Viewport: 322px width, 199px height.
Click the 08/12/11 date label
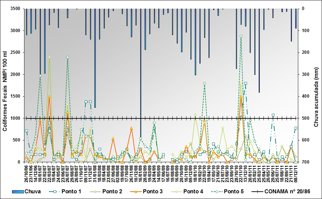pos(296,174)
